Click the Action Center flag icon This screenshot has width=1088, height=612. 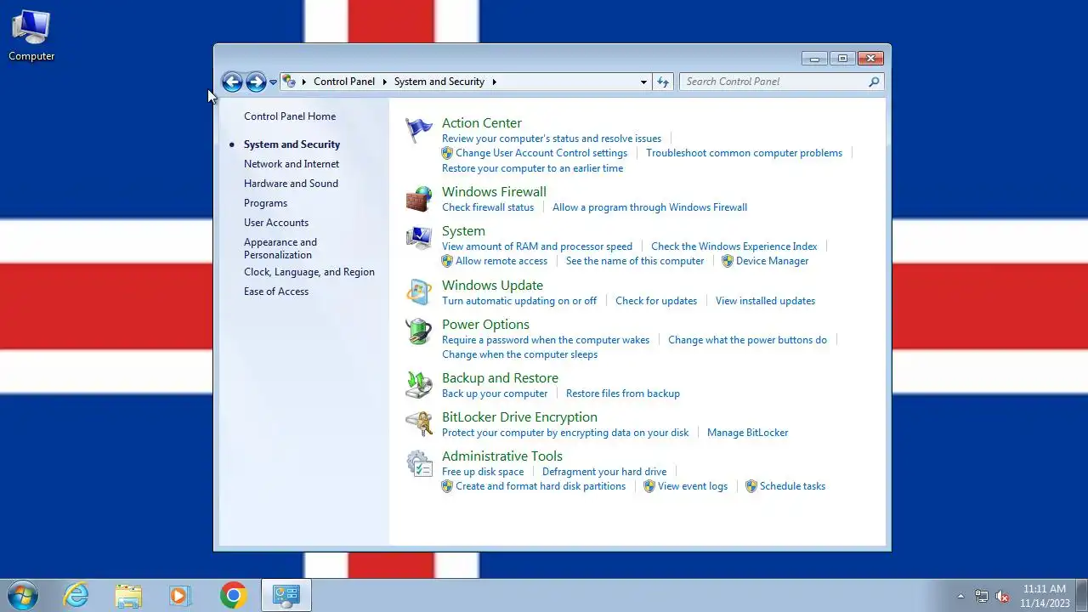point(418,130)
